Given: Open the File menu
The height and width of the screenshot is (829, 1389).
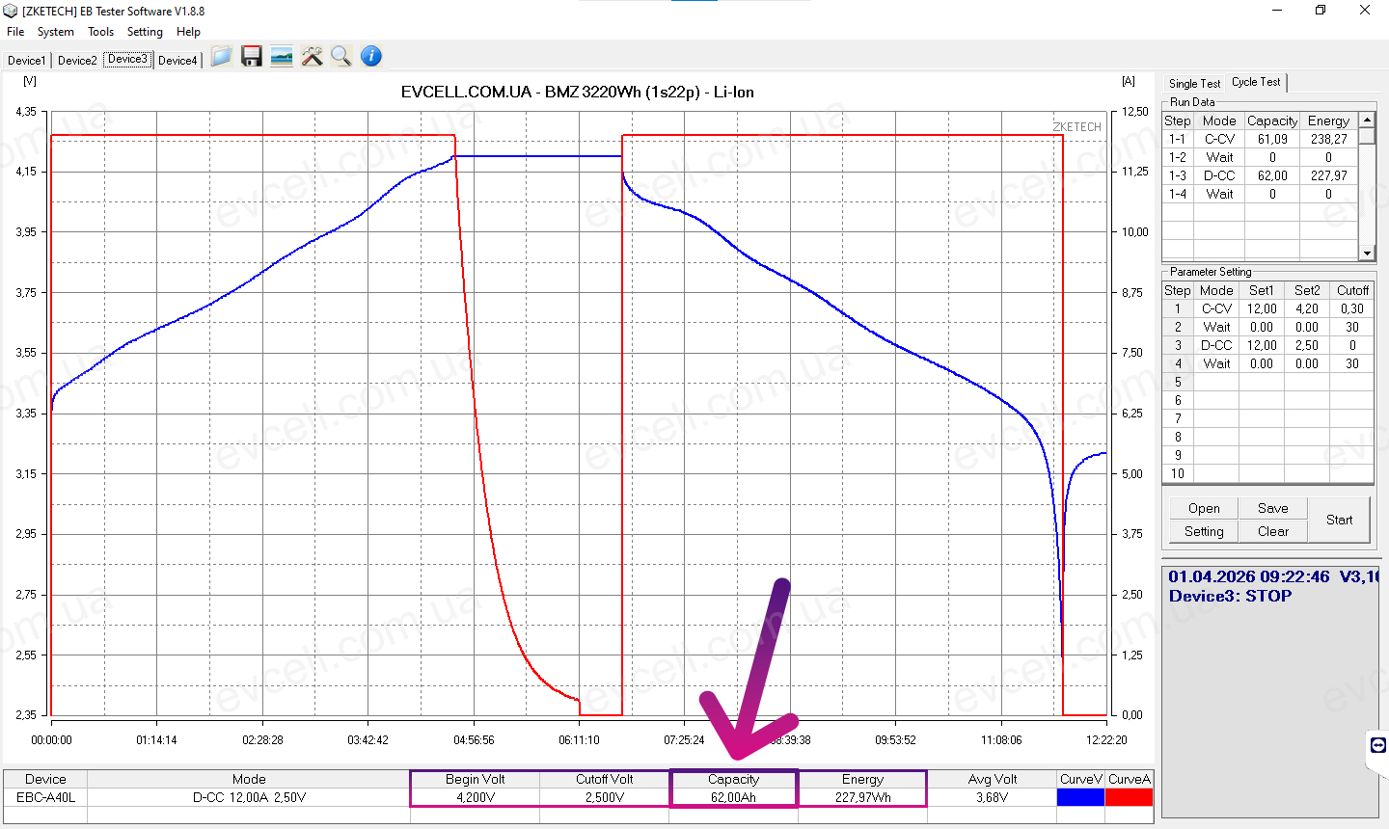Looking at the screenshot, I should pos(15,32).
